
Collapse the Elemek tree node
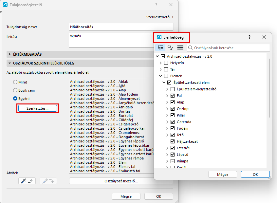click(x=160, y=76)
